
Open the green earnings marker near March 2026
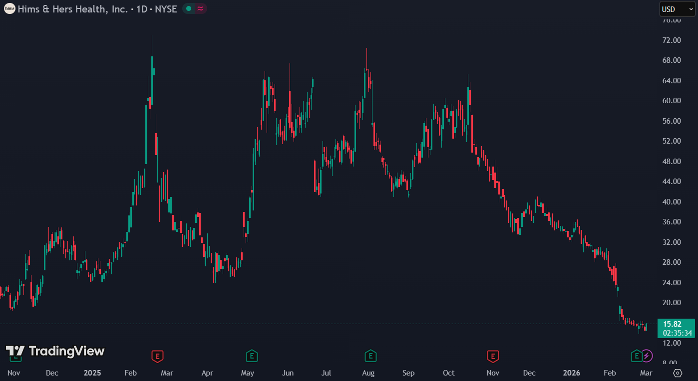click(636, 356)
